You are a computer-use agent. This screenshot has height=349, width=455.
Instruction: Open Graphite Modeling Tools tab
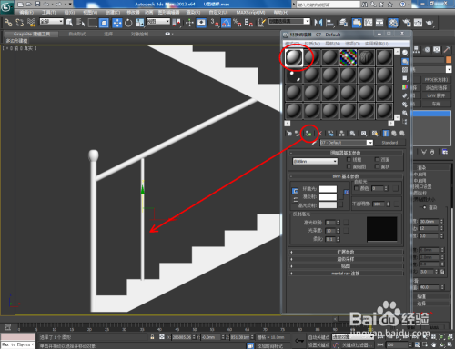[x=32, y=34]
